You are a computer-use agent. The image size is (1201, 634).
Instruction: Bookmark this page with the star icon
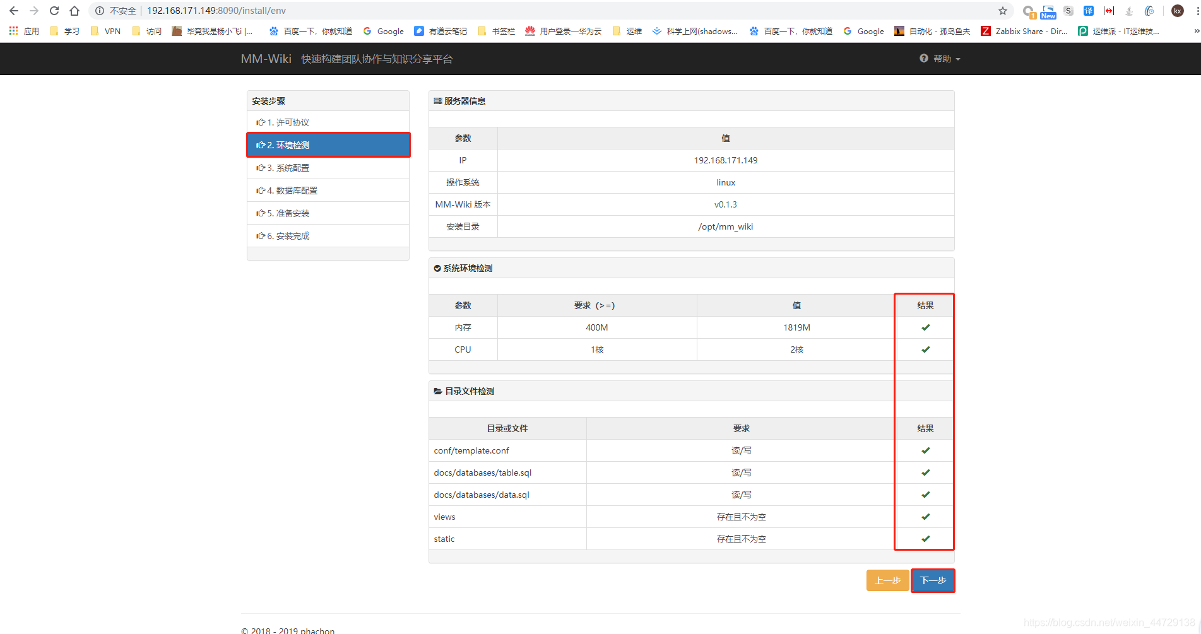(x=1003, y=11)
